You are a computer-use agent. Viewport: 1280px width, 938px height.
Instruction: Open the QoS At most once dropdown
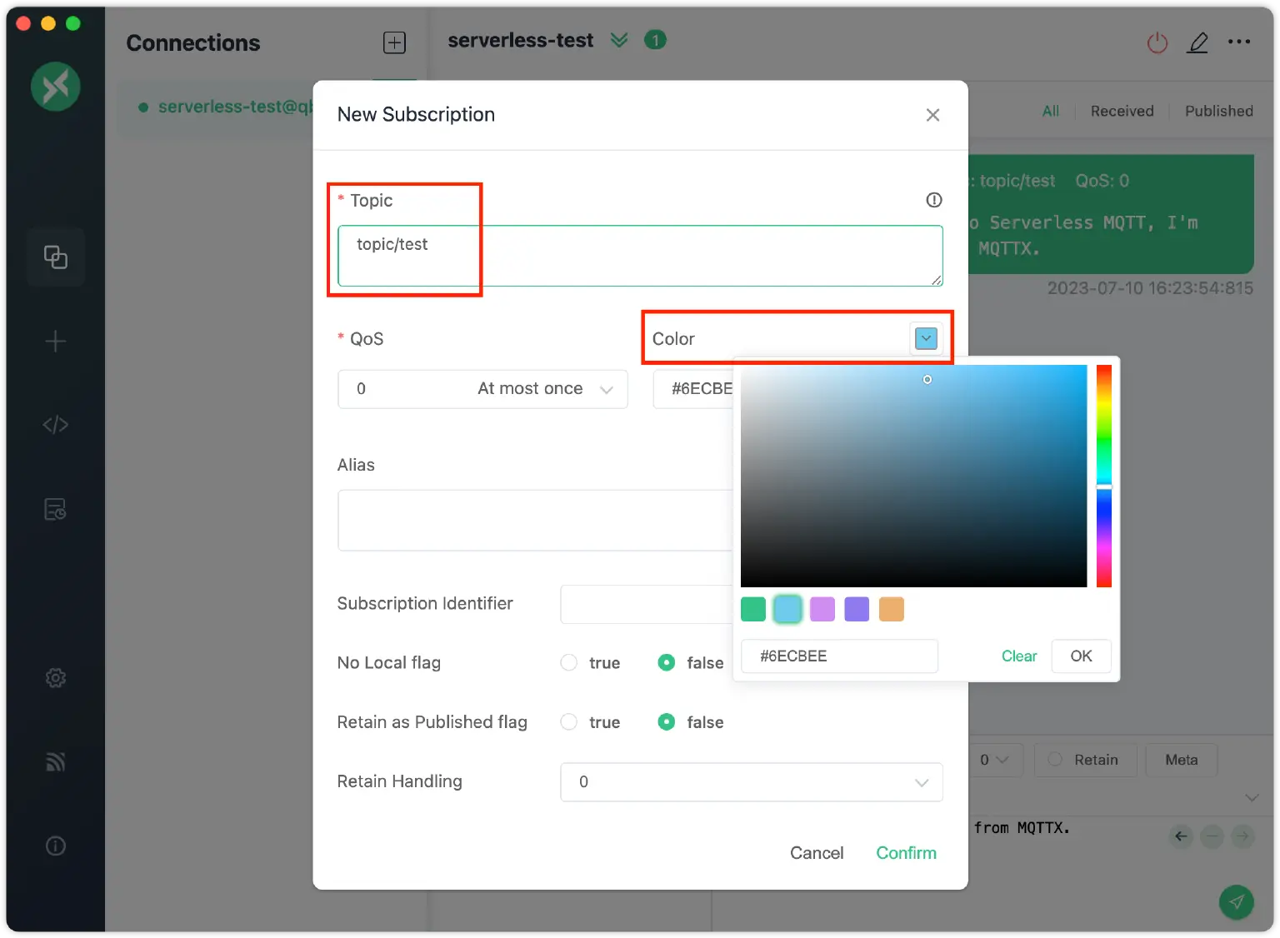click(x=482, y=389)
